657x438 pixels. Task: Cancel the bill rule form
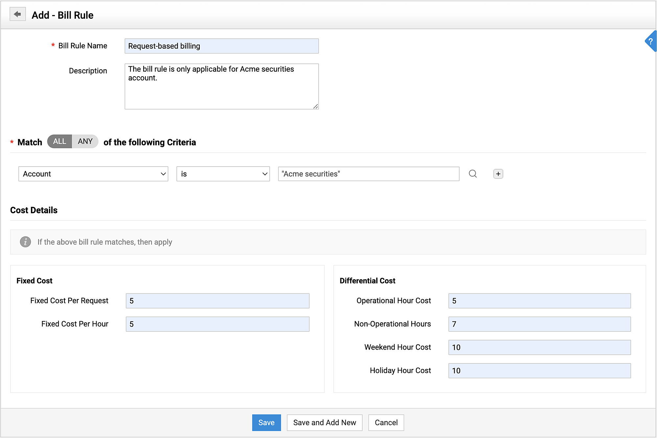386,423
